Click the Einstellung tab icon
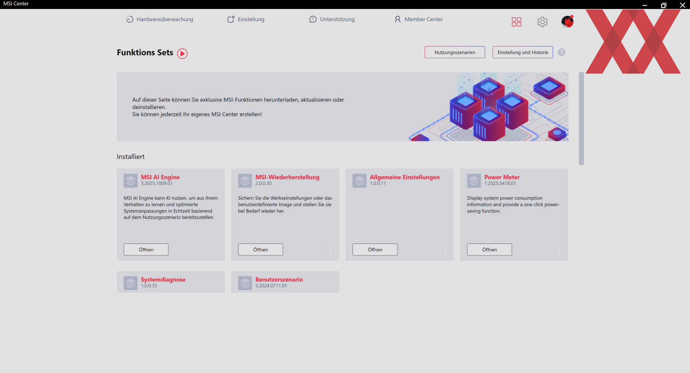This screenshot has height=373, width=690. tap(231, 19)
